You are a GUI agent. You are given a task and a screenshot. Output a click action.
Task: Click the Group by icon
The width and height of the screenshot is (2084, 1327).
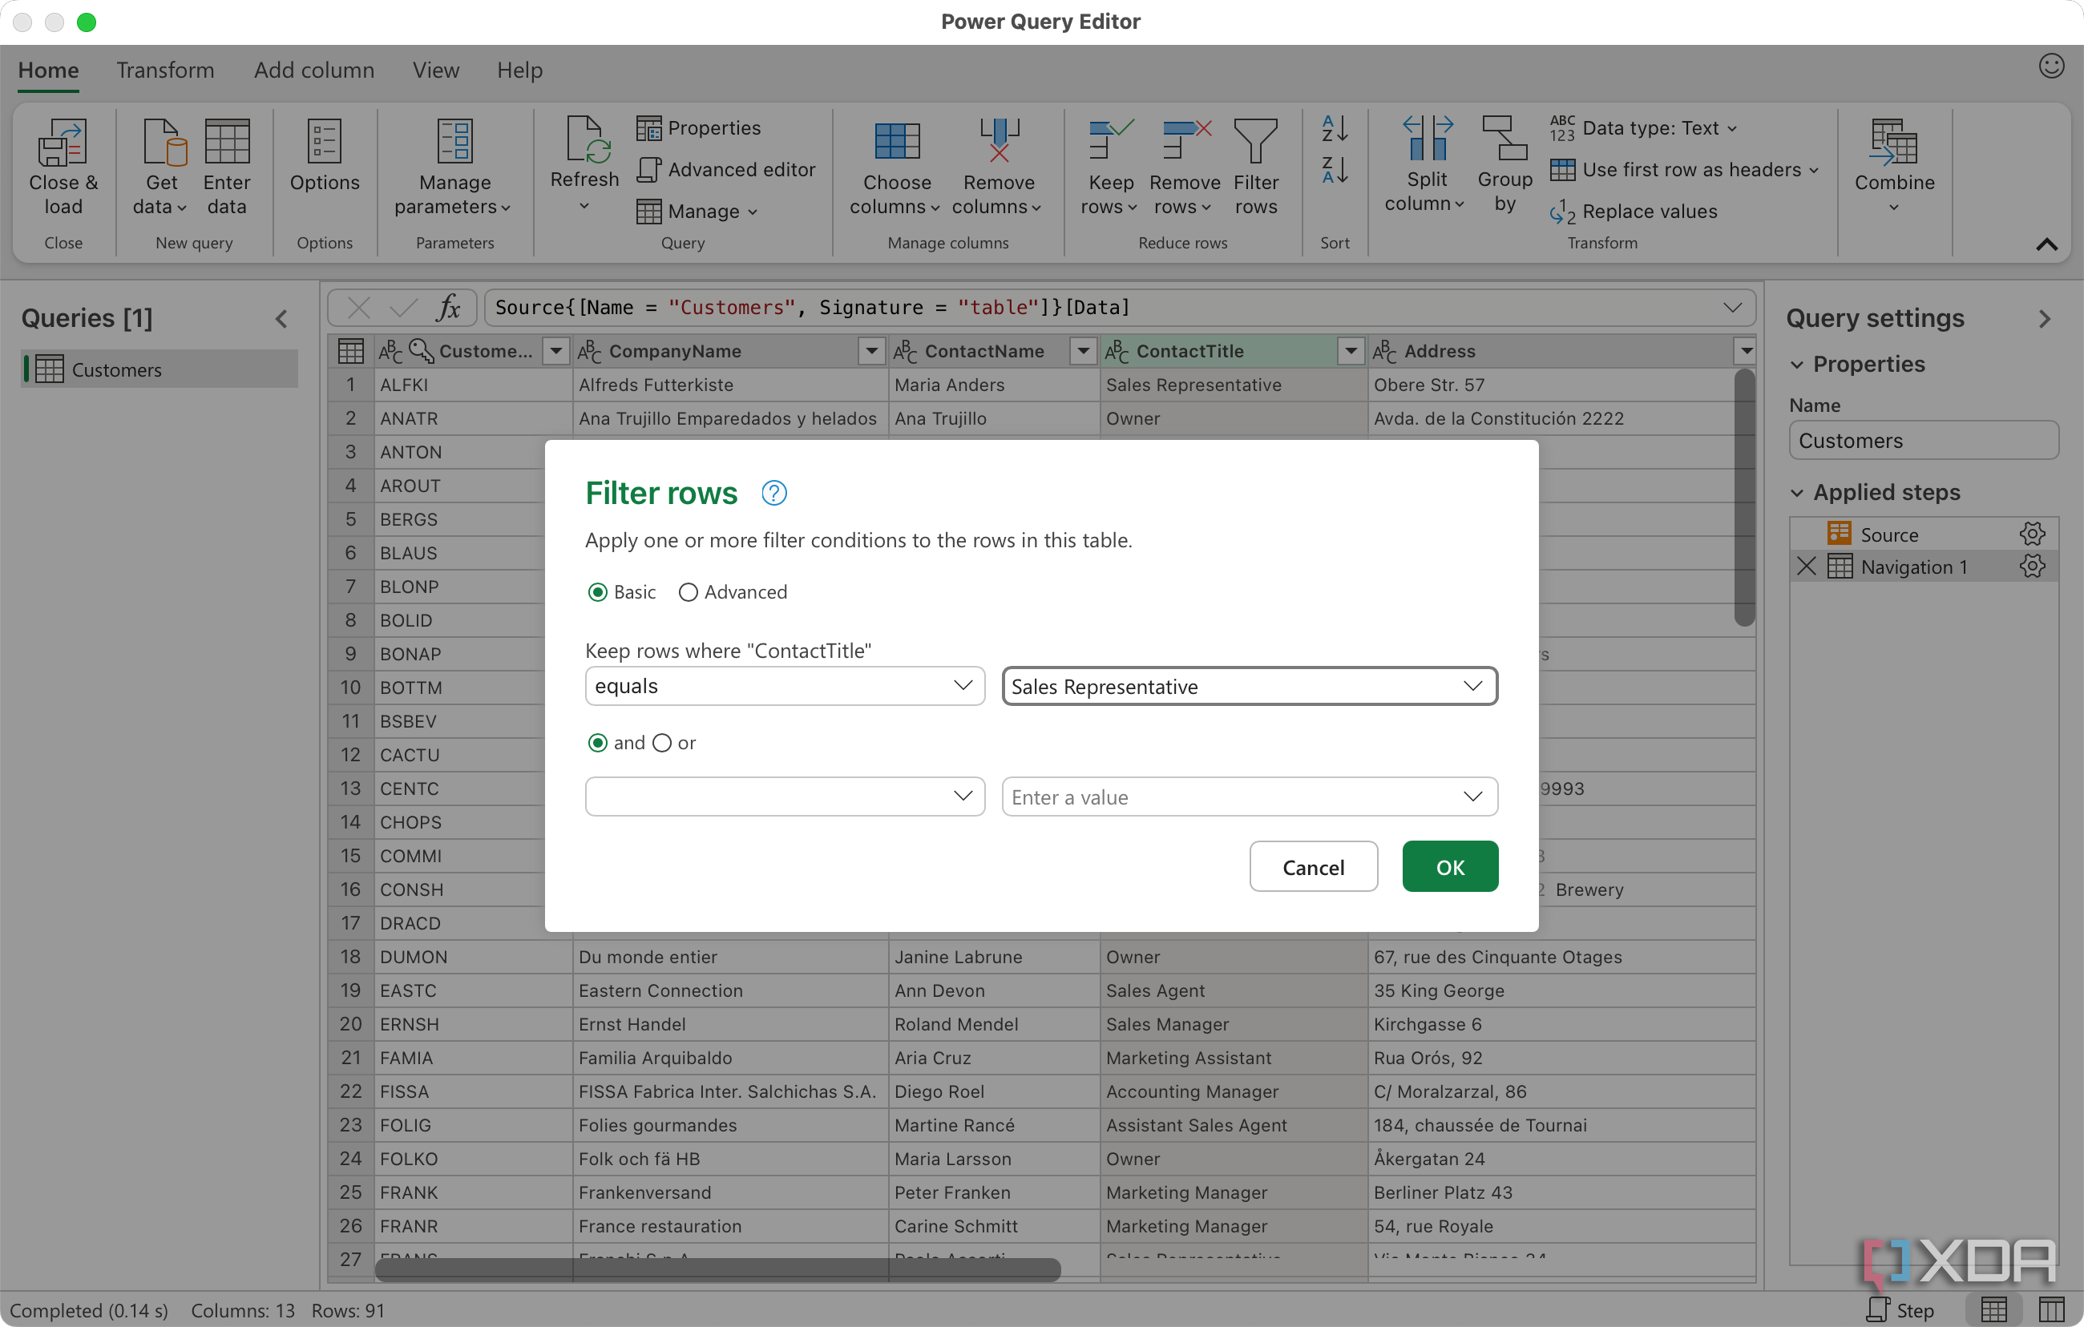1505,139
